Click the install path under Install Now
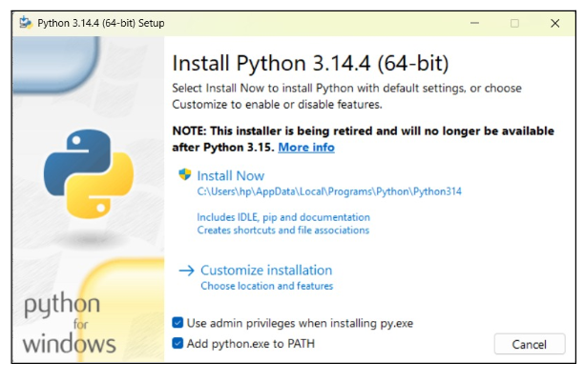 pyautogui.click(x=329, y=191)
